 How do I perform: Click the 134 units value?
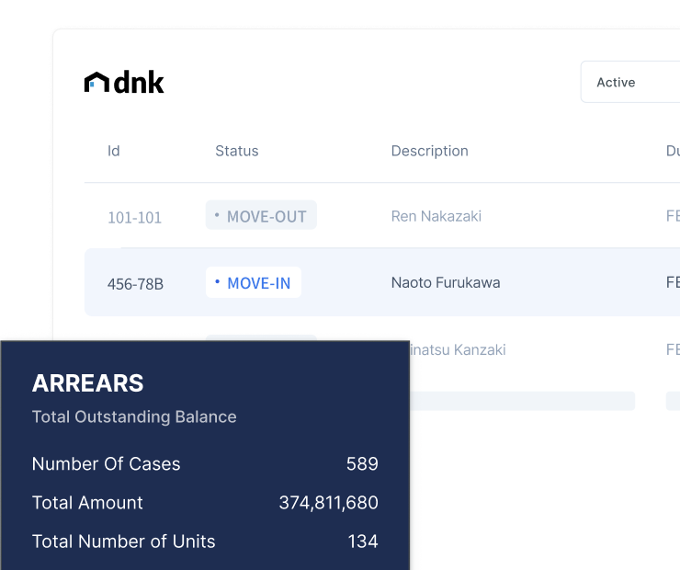tap(362, 541)
